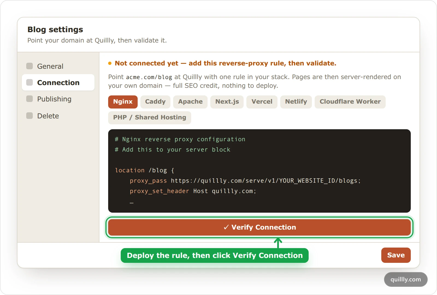Go to the Delete section

click(x=58, y=116)
